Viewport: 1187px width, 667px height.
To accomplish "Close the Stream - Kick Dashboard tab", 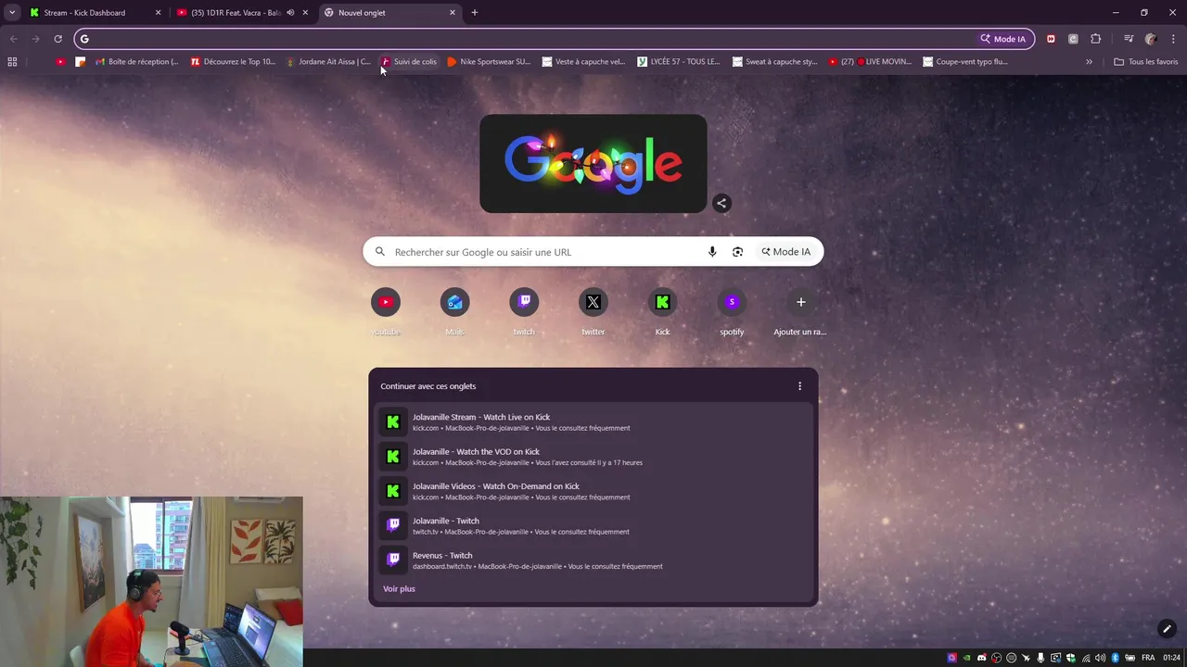I will pyautogui.click(x=158, y=13).
